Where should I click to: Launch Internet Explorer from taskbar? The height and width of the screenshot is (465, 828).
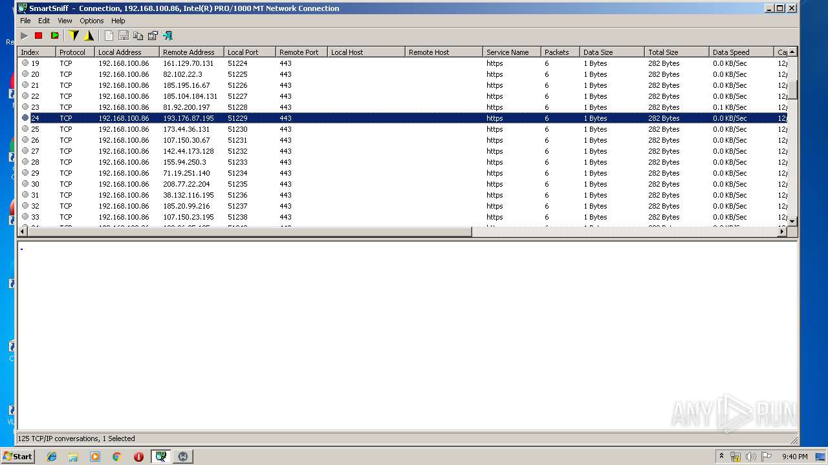[52, 457]
